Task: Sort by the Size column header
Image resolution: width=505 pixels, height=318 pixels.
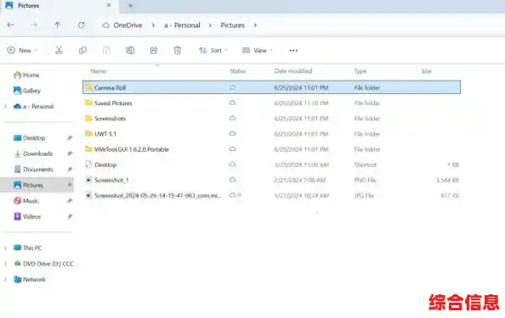Action: [426, 71]
